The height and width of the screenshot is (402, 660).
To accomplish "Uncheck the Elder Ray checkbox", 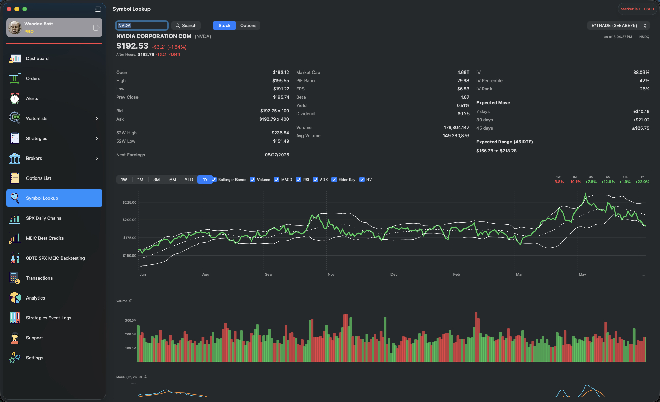I will pos(334,180).
